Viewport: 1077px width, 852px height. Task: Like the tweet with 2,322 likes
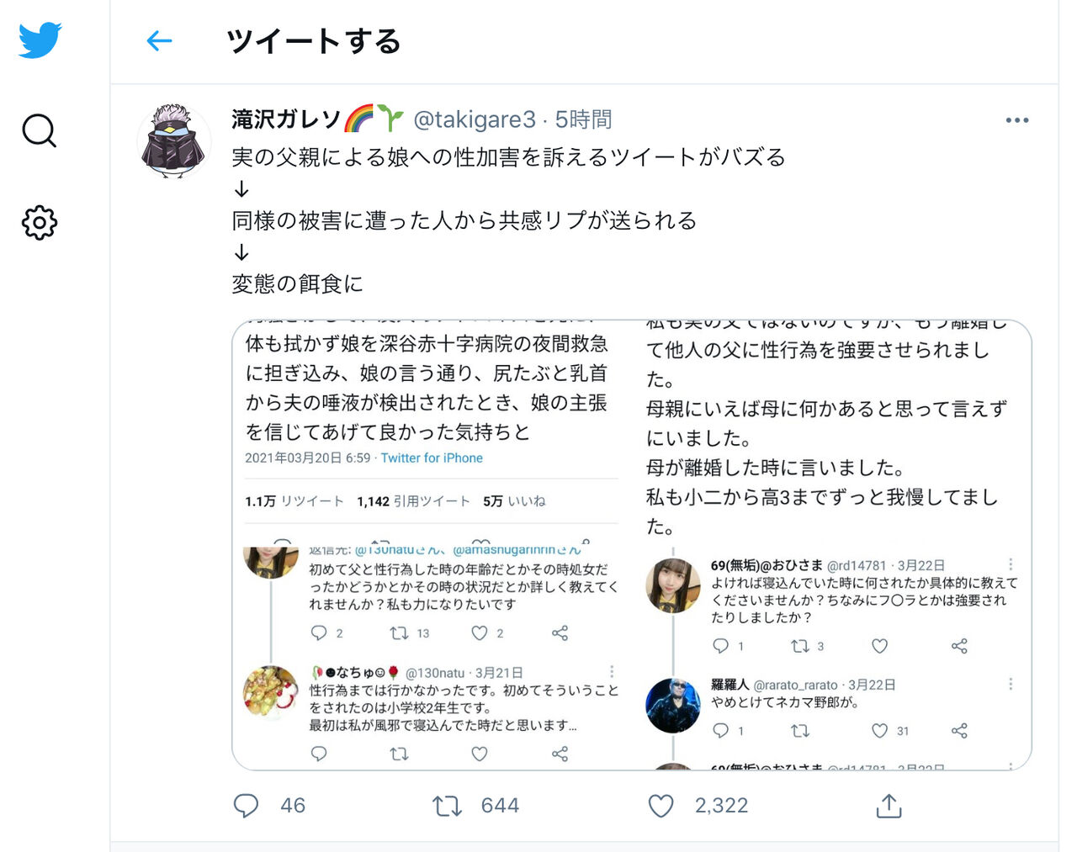(x=661, y=806)
